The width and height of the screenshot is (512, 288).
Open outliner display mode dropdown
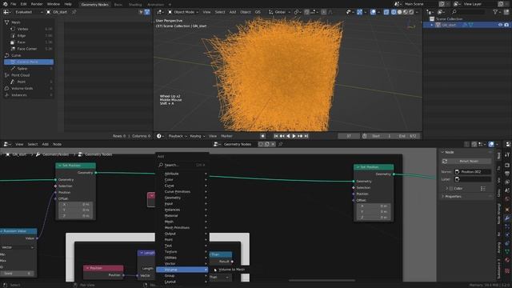[441, 12]
